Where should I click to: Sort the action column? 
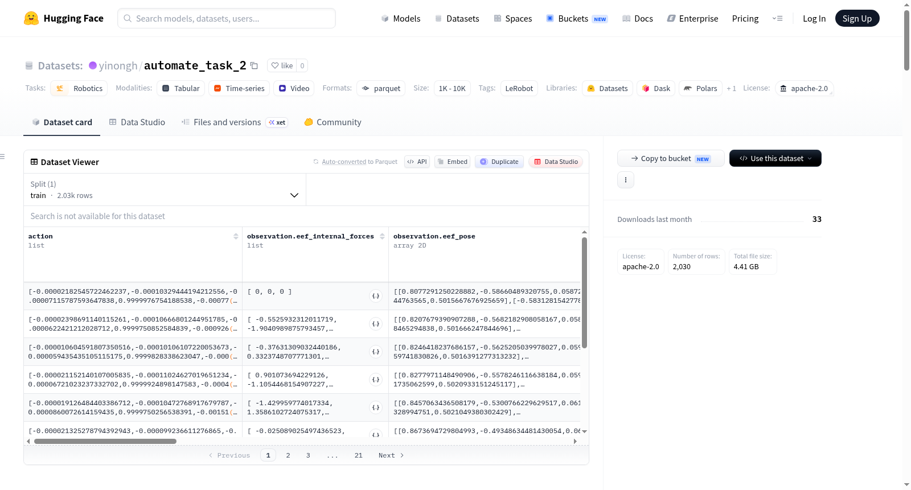click(x=236, y=236)
